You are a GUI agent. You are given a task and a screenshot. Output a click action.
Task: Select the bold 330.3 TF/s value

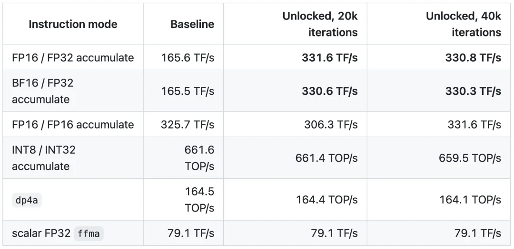pyautogui.click(x=473, y=91)
